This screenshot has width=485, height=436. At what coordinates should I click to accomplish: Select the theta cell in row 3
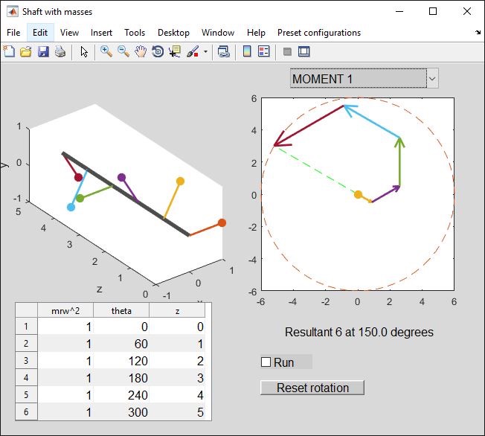[x=121, y=361]
